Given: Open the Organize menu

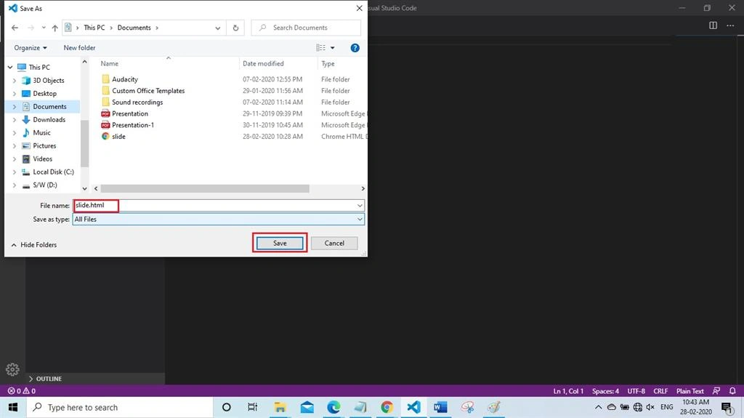Looking at the screenshot, I should coord(31,47).
